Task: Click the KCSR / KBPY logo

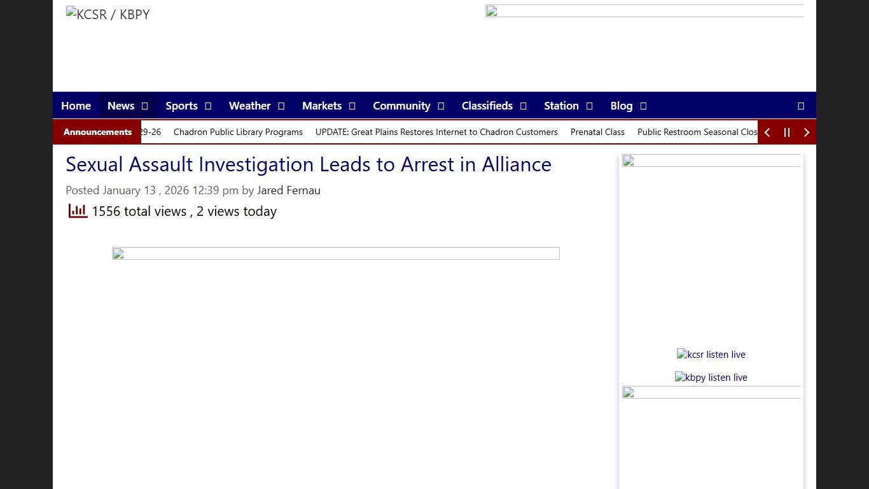Action: pos(107,14)
